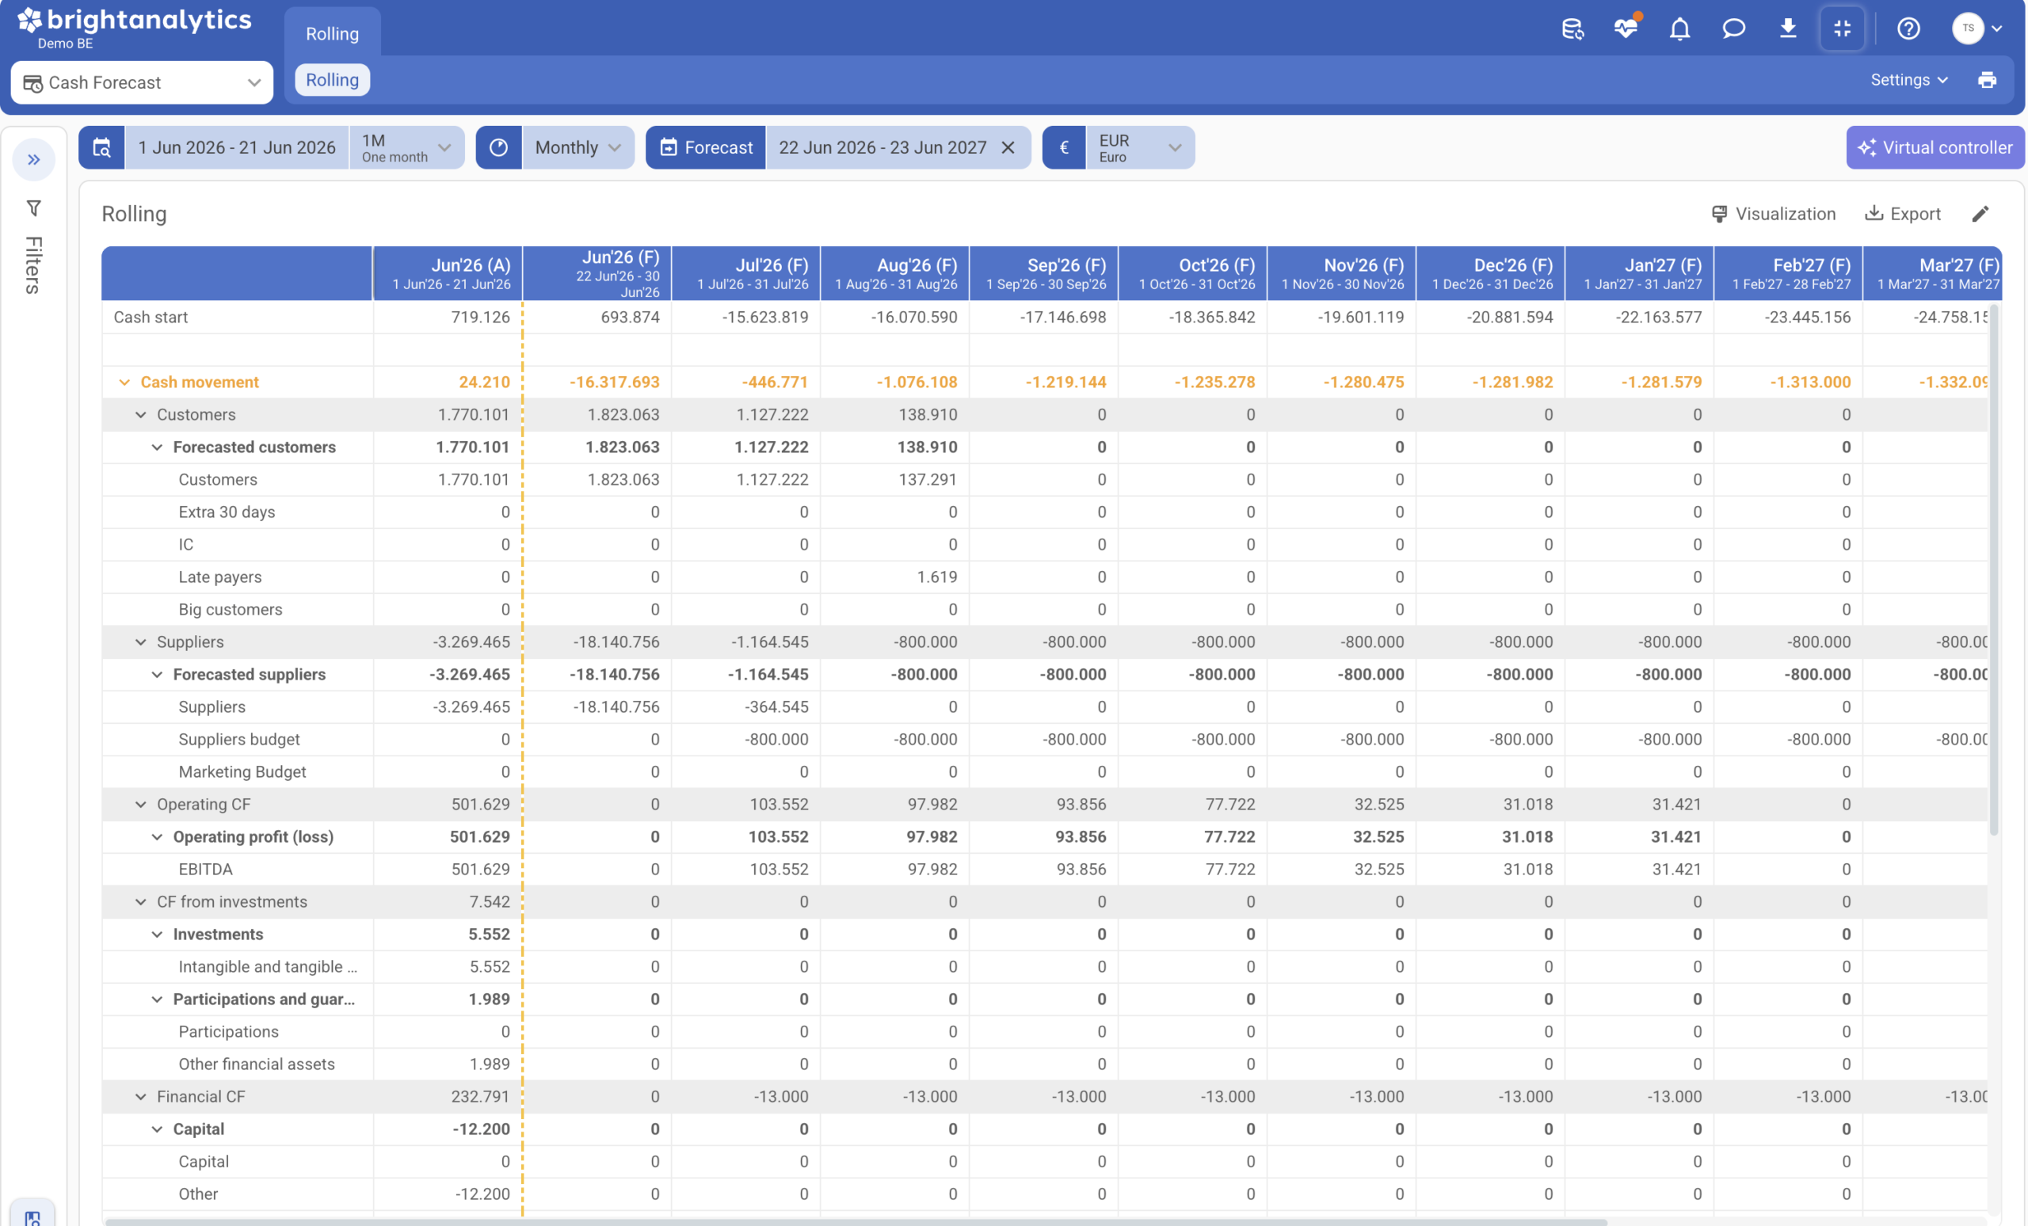This screenshot has height=1226, width=2028.
Task: Collapse the top-level Customers group
Action: pos(141,415)
